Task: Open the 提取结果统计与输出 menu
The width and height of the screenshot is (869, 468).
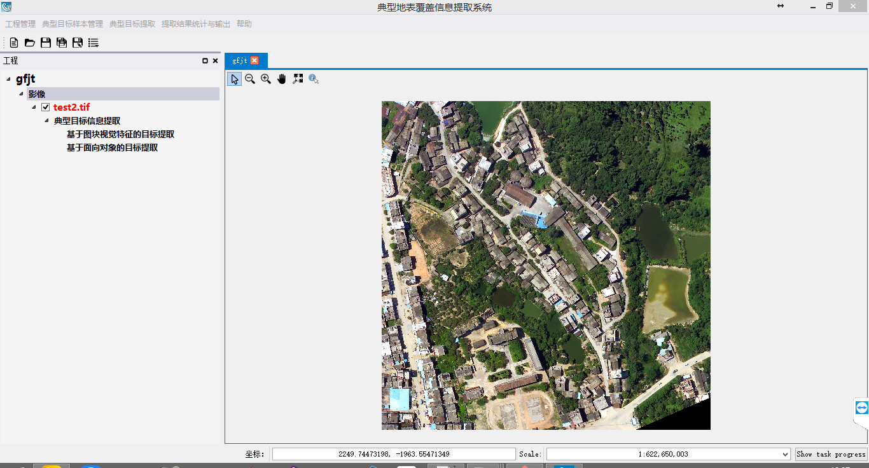Action: (x=196, y=24)
